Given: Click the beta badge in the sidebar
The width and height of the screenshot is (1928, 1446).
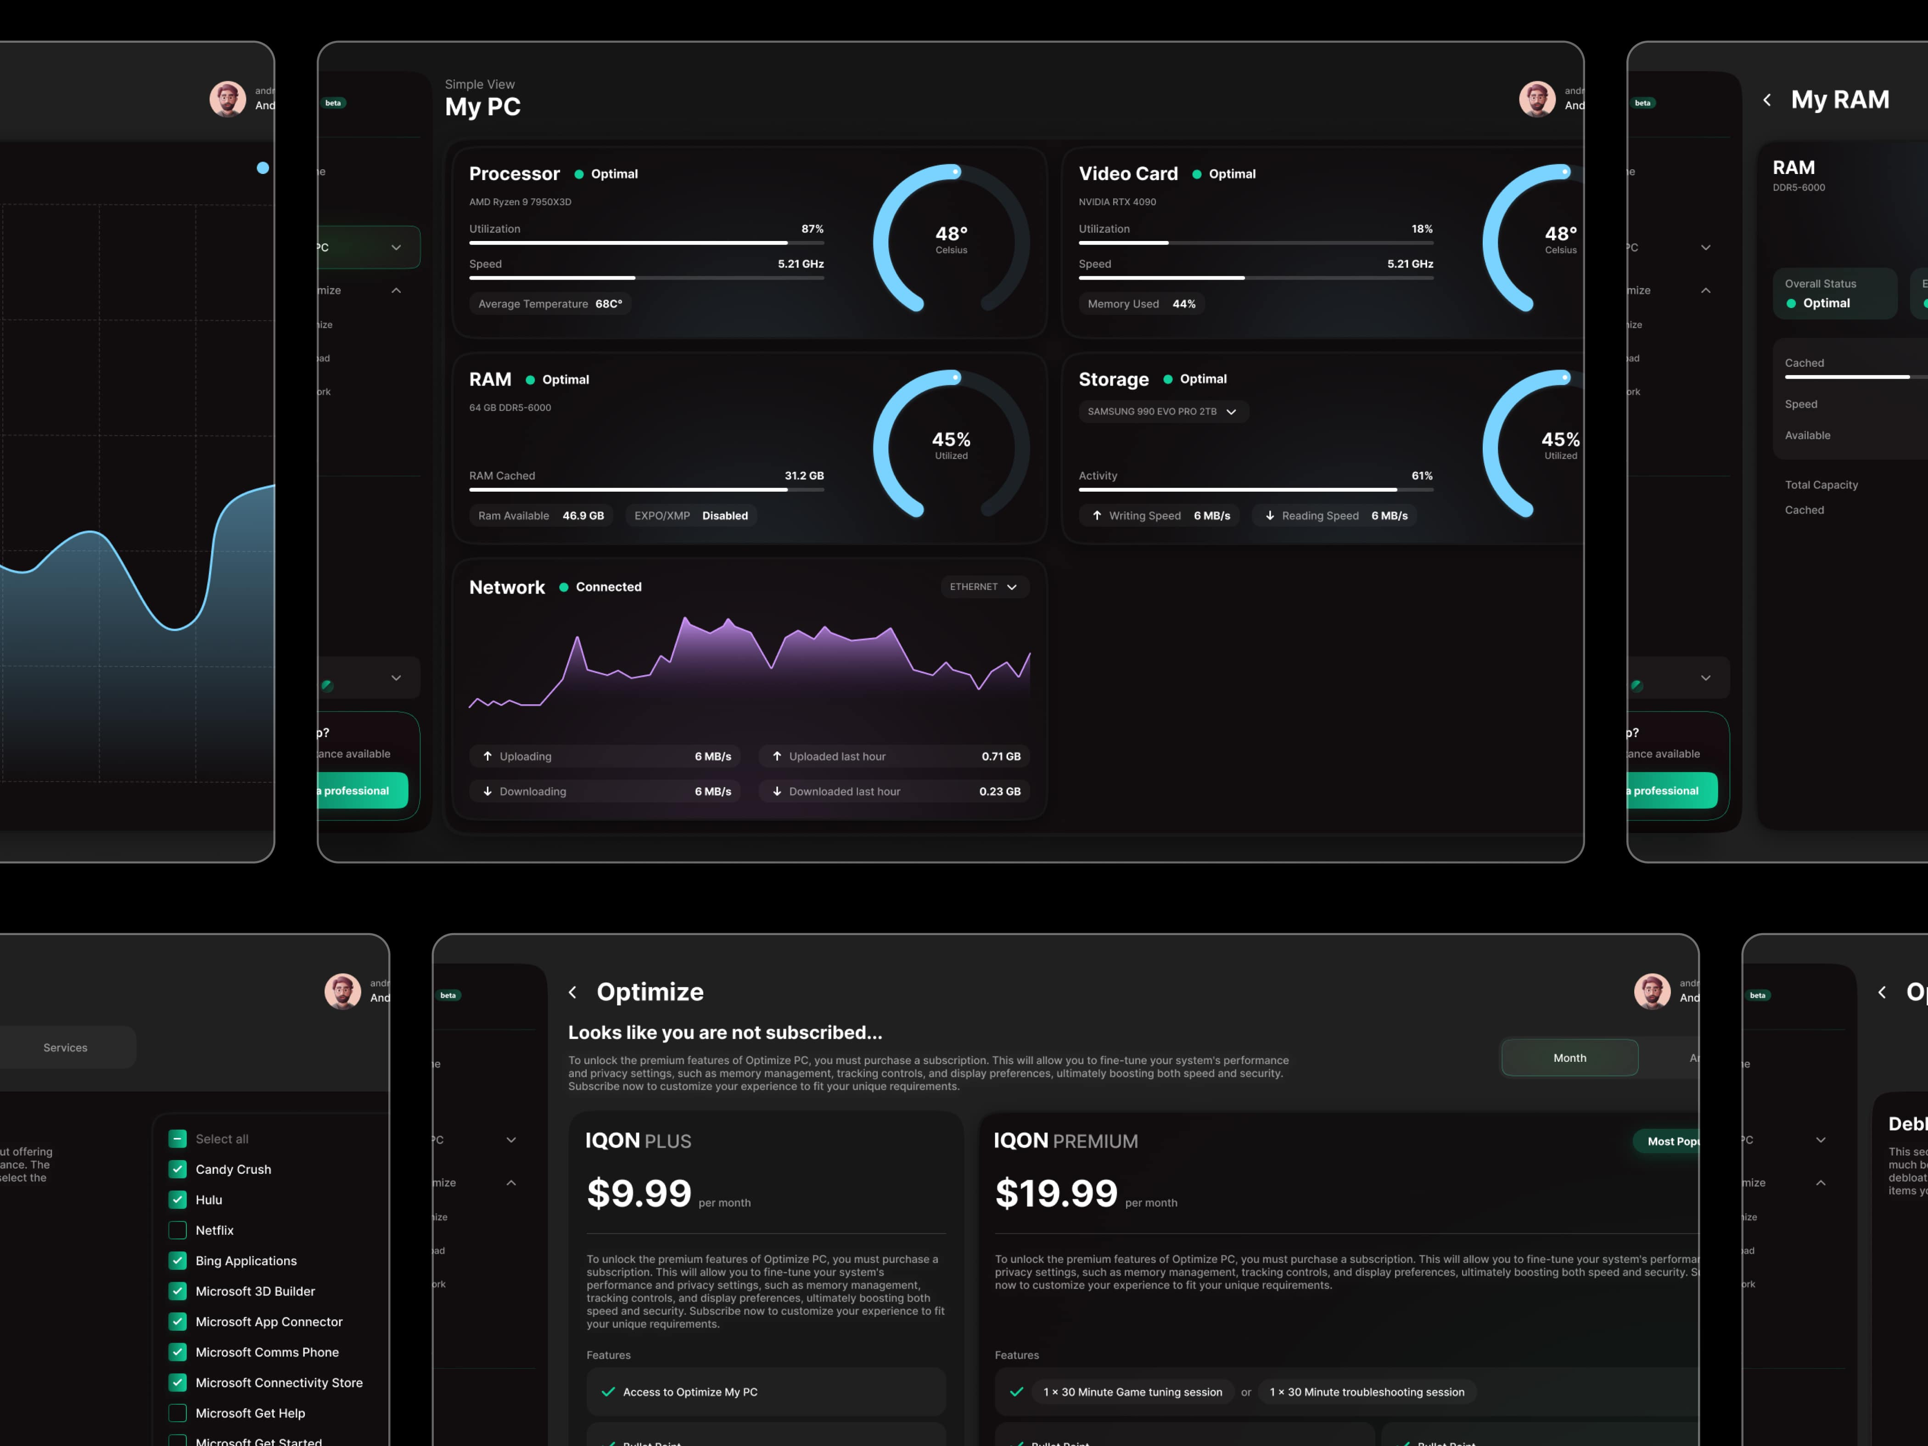Looking at the screenshot, I should point(334,103).
